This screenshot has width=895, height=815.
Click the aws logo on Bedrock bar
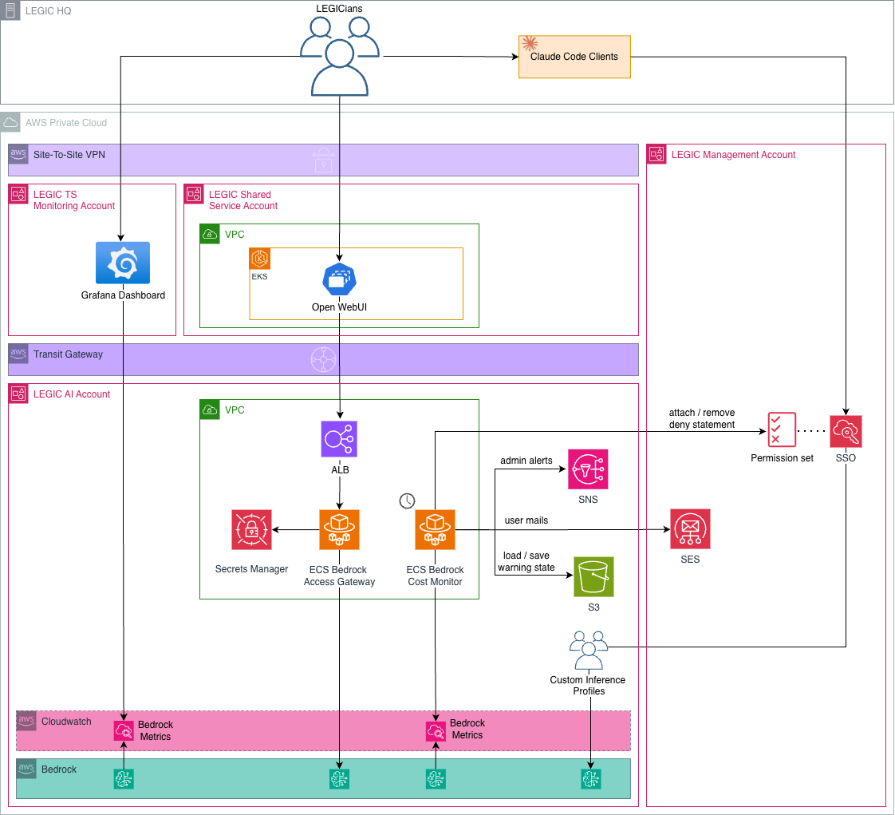tap(26, 769)
